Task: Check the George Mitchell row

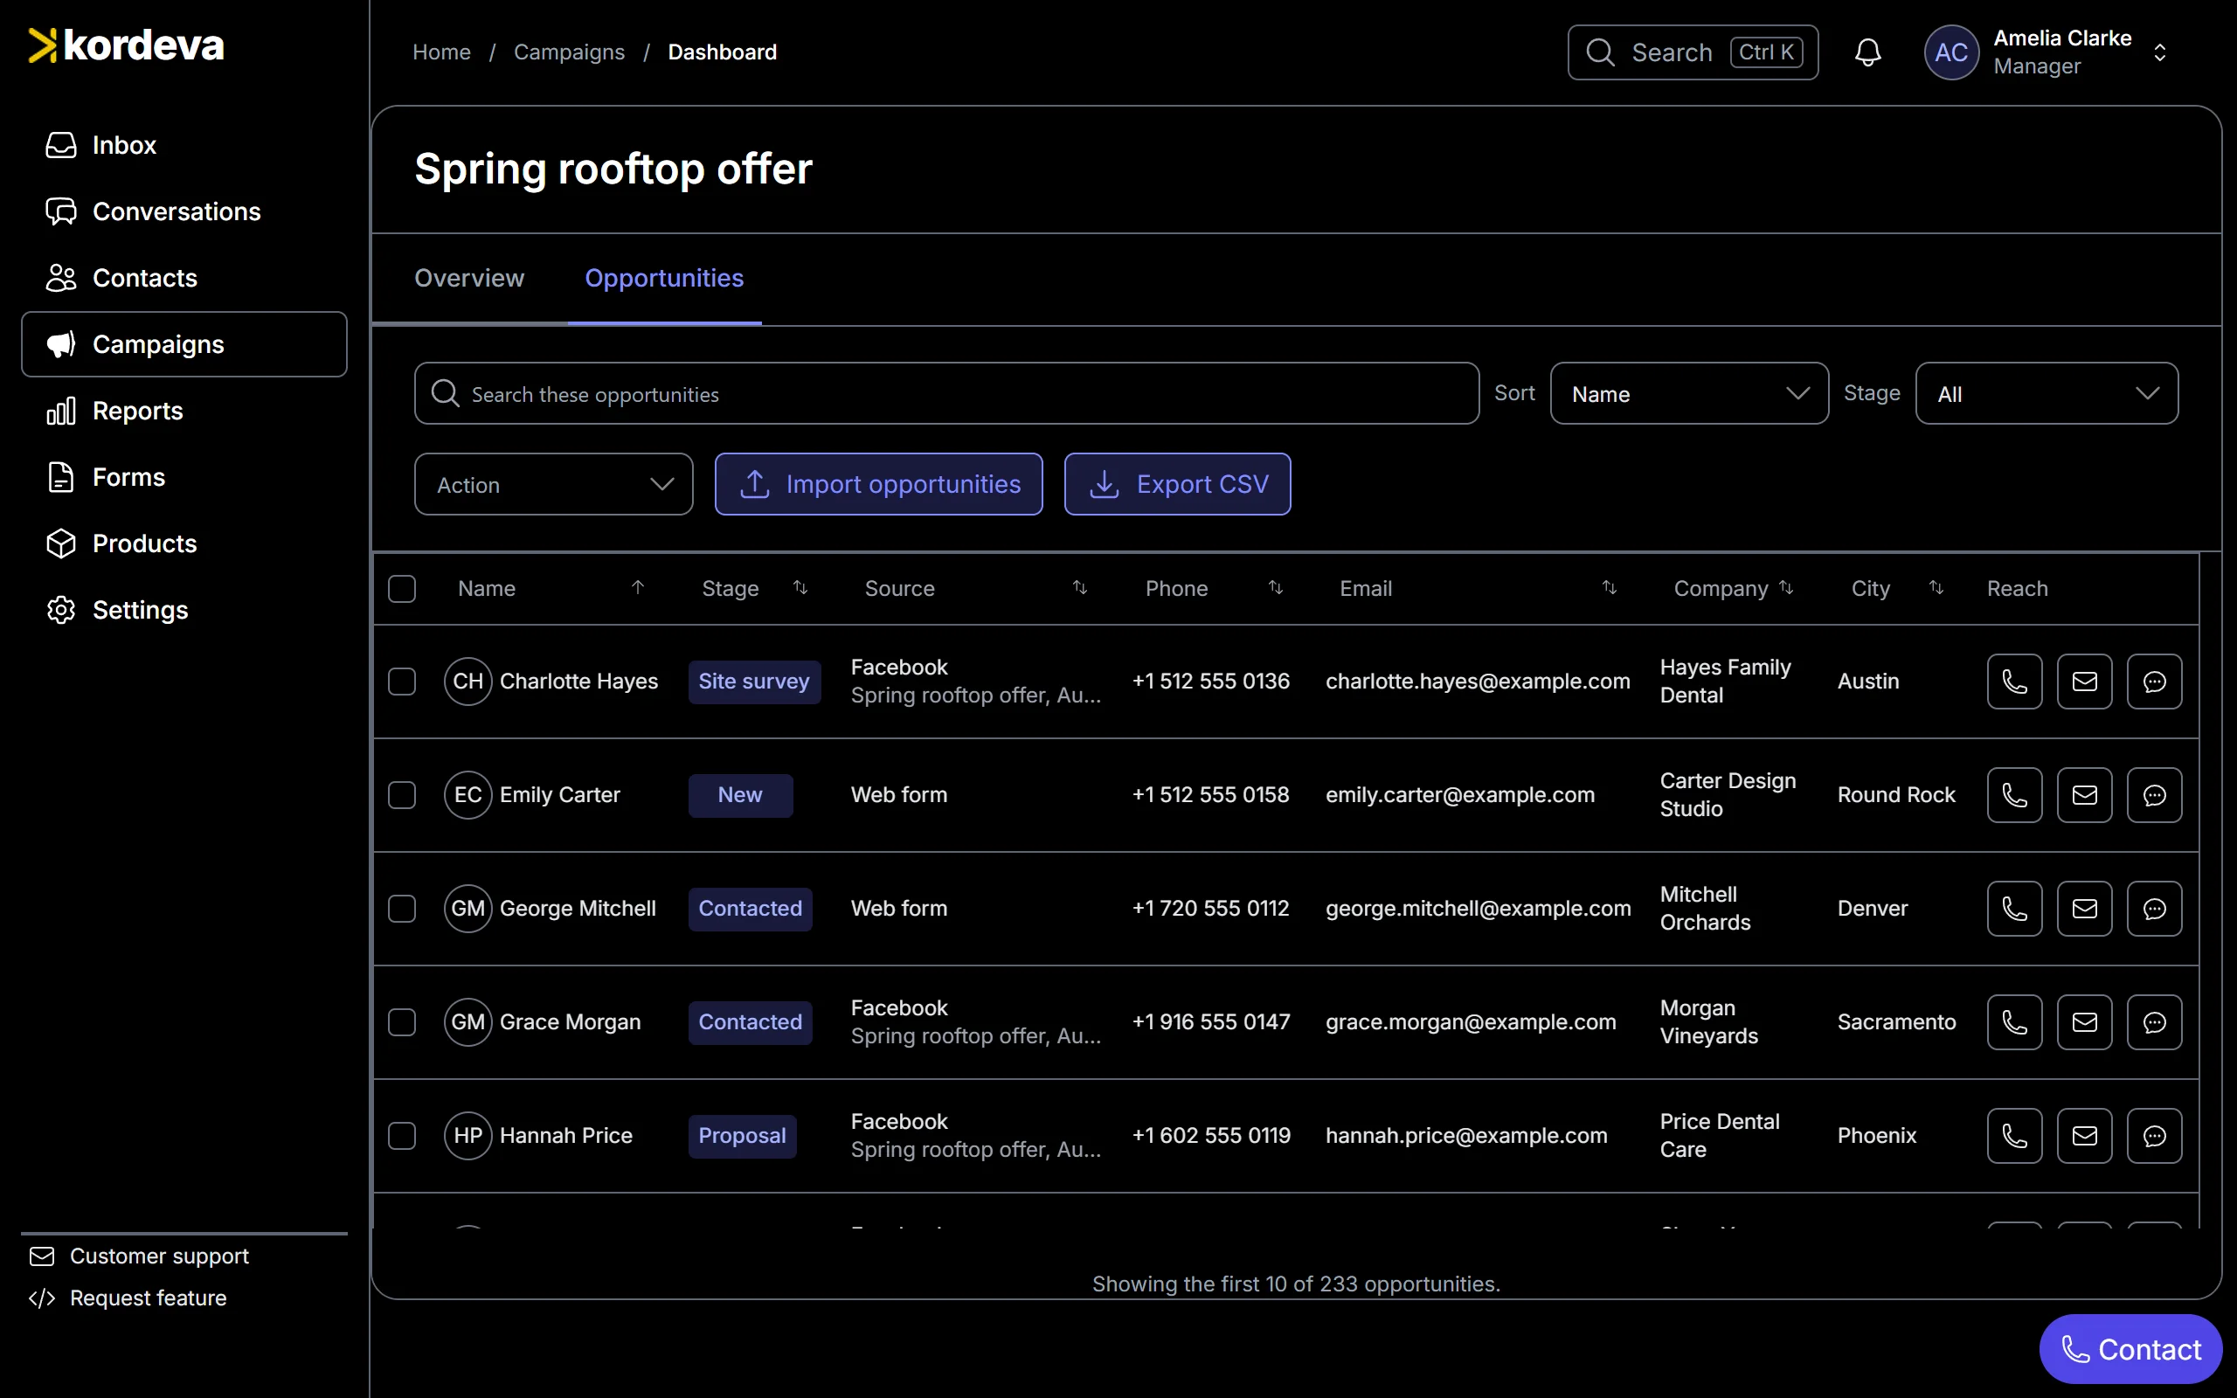Action: coord(402,909)
